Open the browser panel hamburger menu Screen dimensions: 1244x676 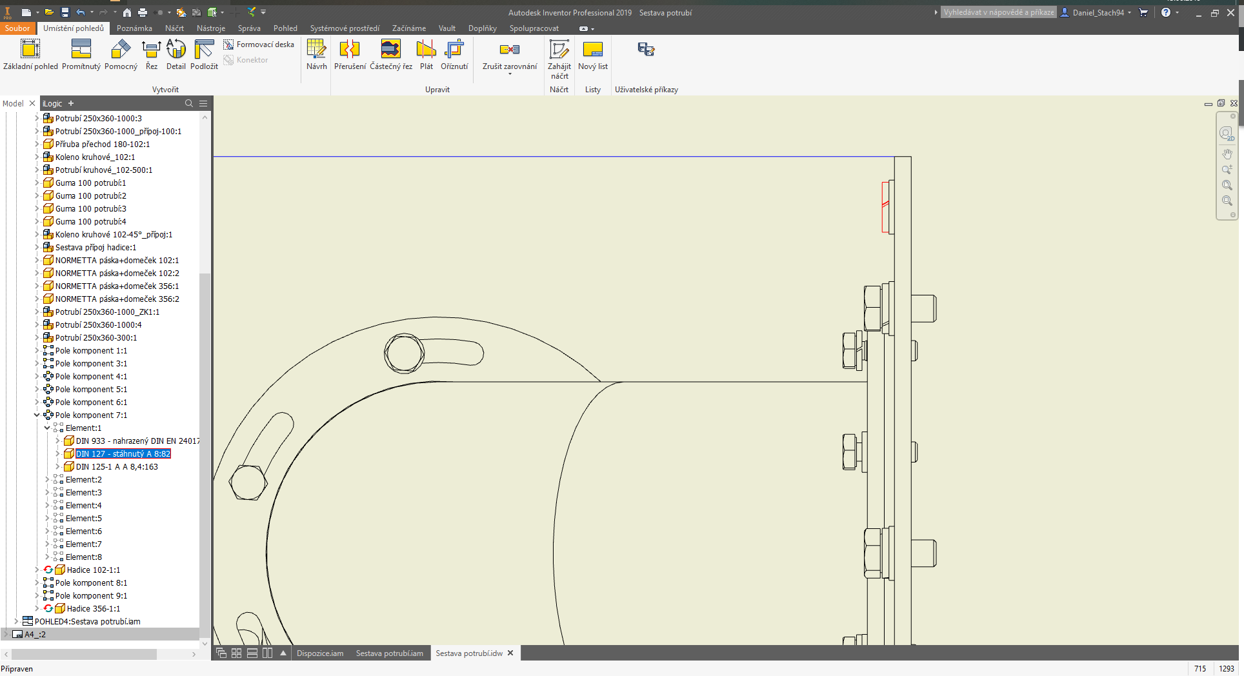coord(203,103)
